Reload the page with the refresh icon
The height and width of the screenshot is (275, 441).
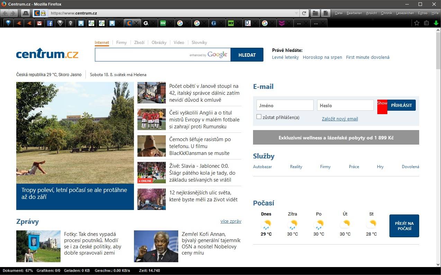tap(304, 13)
